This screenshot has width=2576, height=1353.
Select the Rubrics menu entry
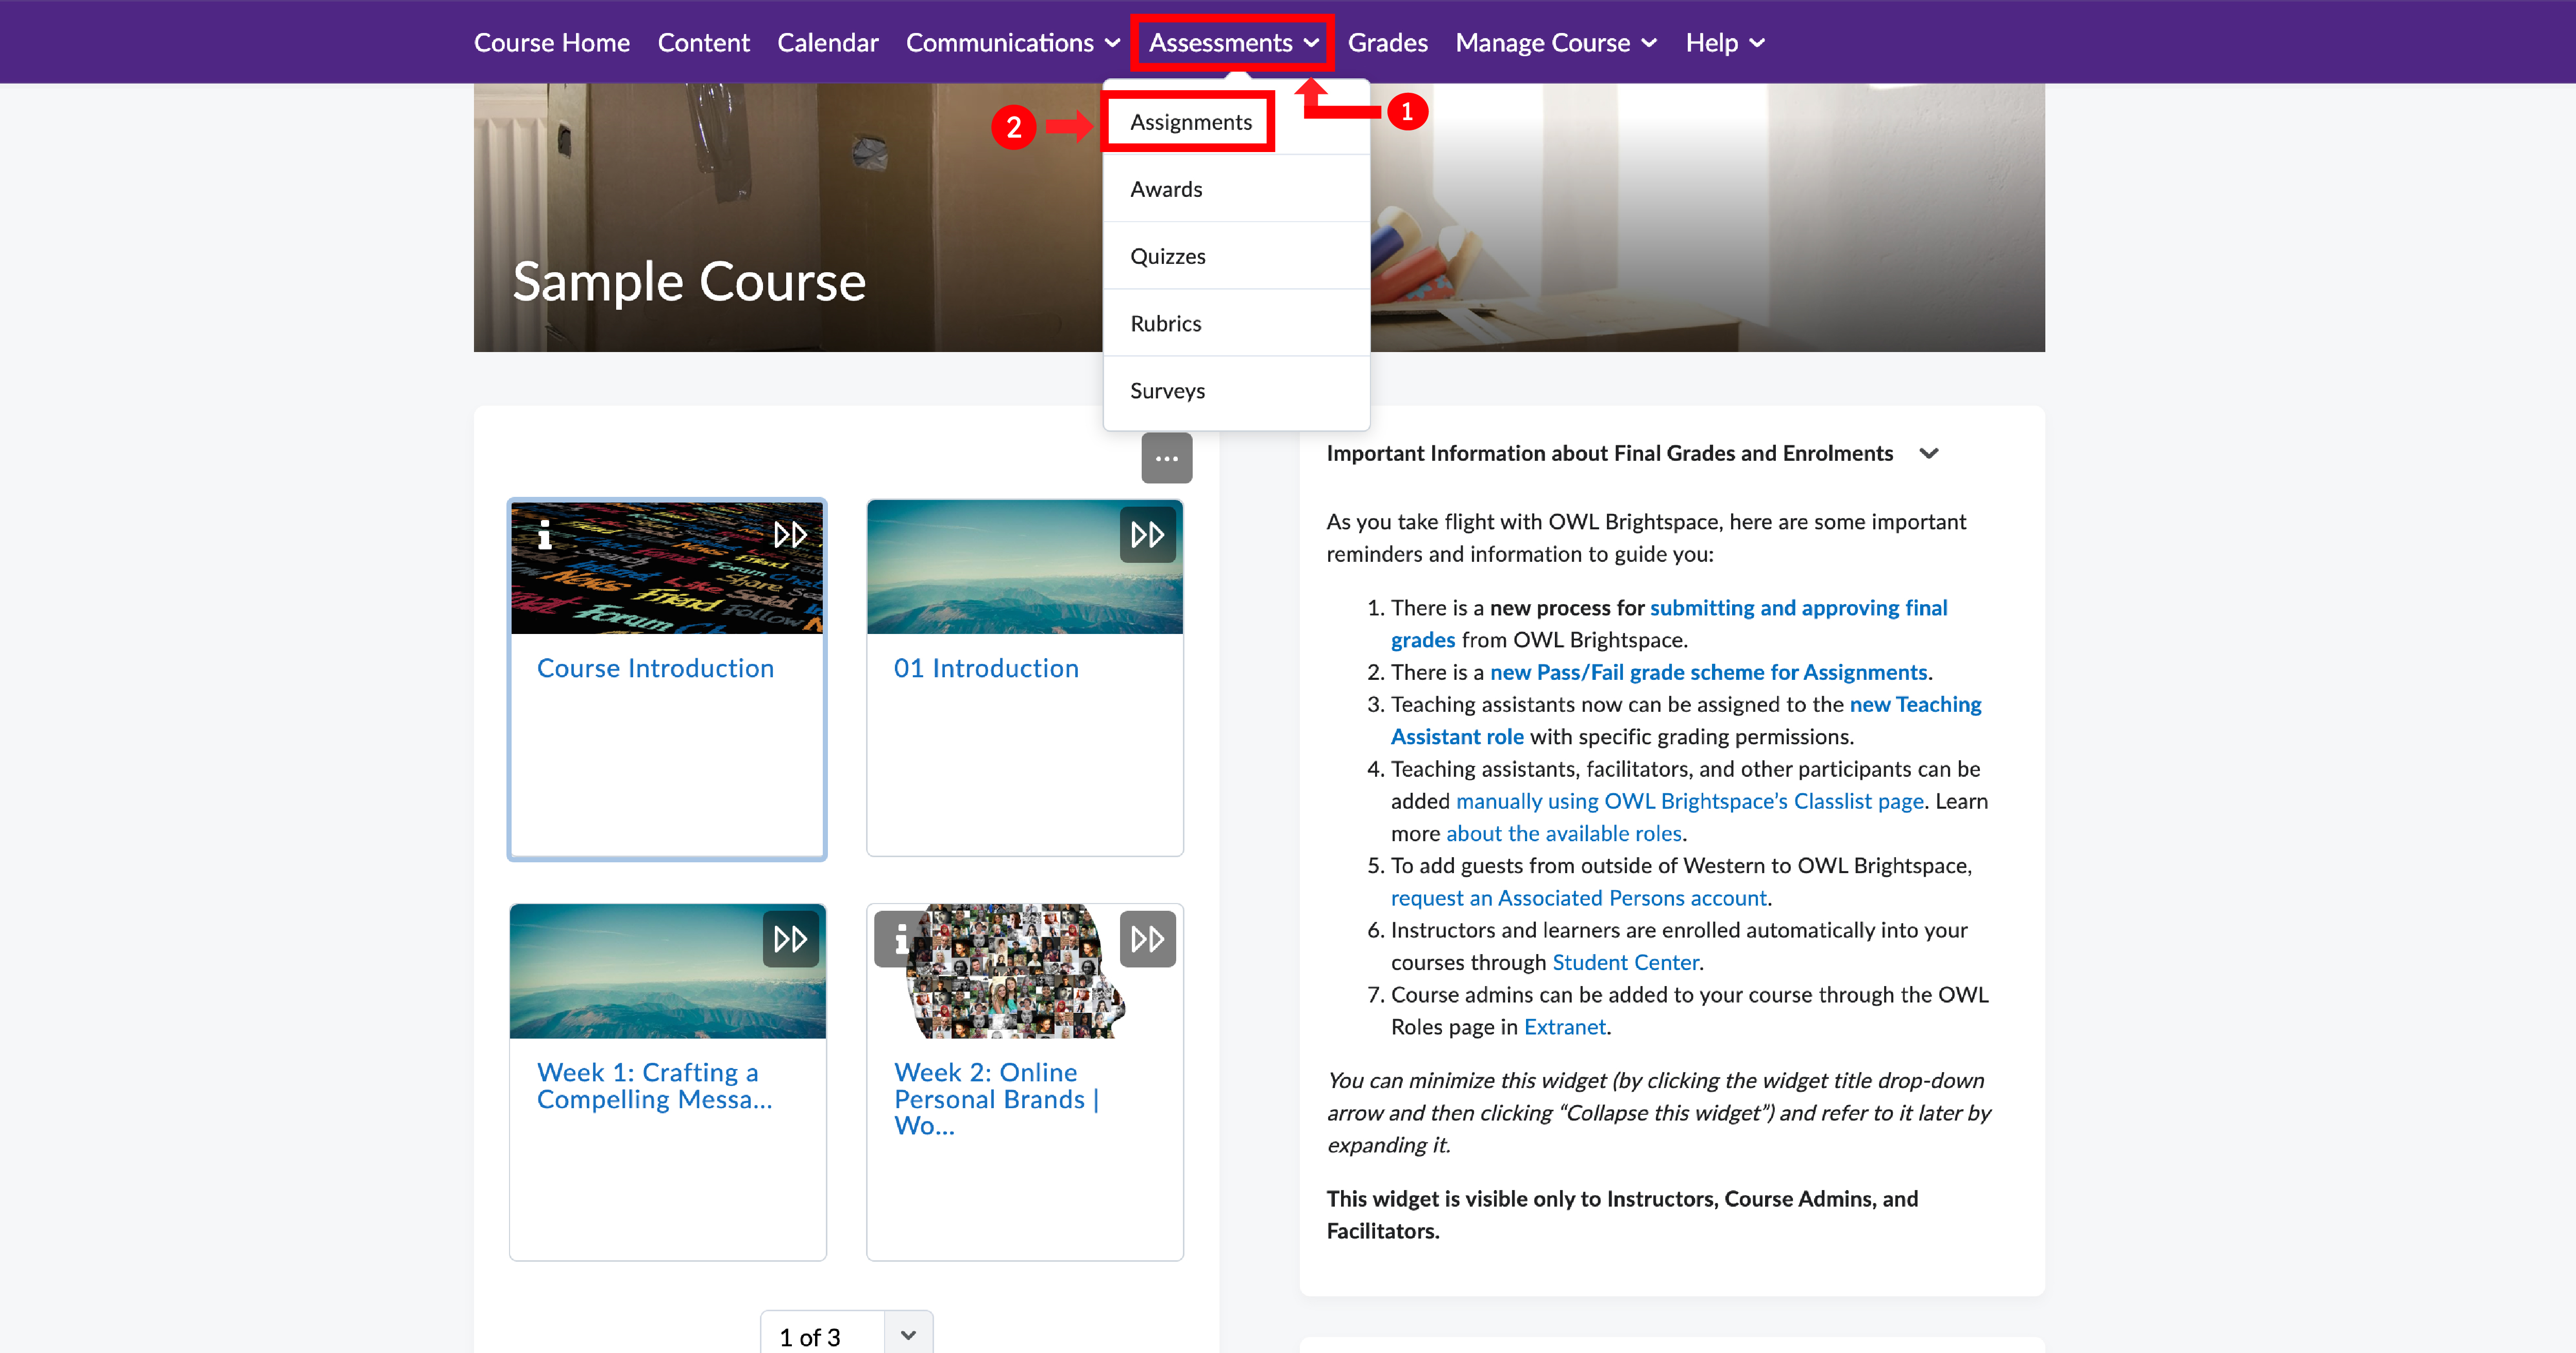(x=1165, y=322)
